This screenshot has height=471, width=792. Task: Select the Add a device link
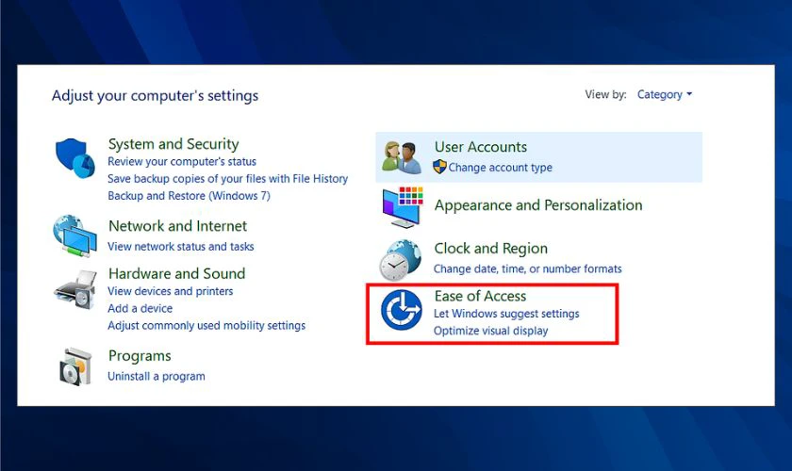(x=140, y=308)
